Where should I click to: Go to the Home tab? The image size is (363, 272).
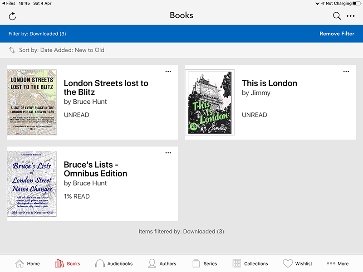(x=28, y=263)
